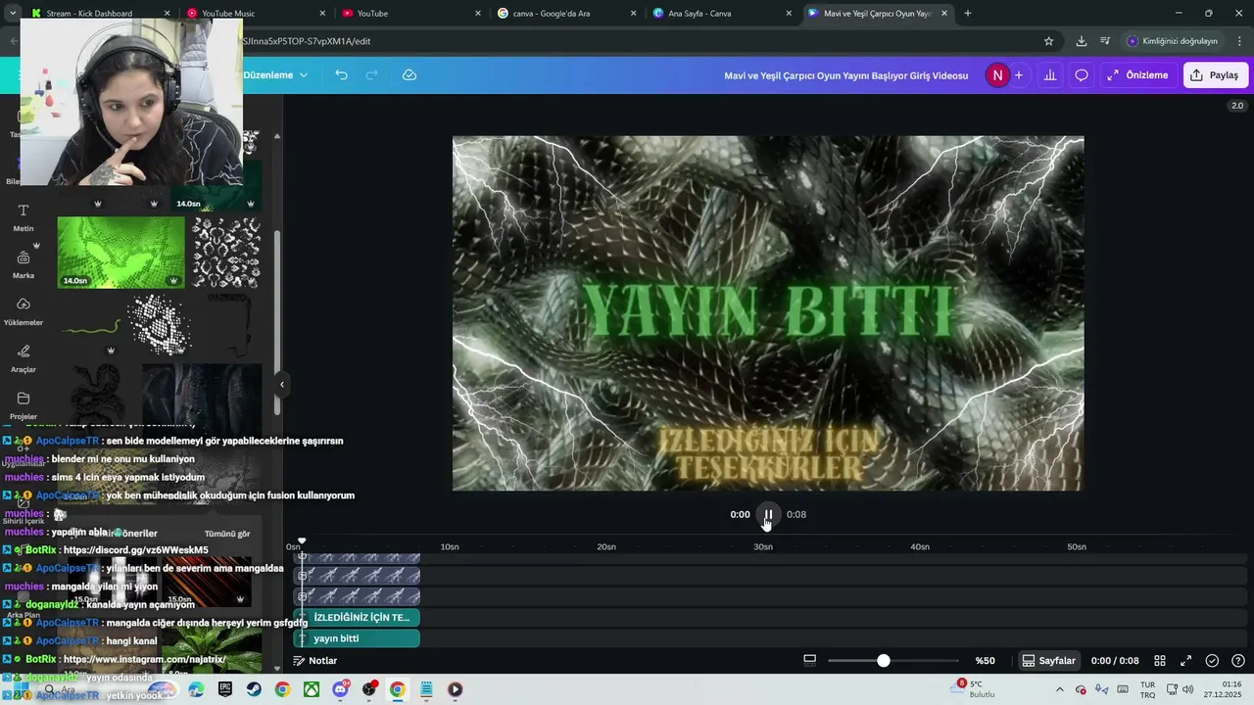Expand the Düzenleme dropdown
The width and height of the screenshot is (1254, 705).
(275, 75)
